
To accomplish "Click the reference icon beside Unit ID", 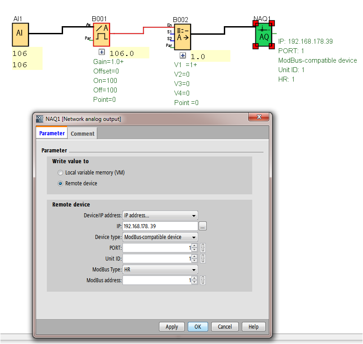I will coord(203,258).
